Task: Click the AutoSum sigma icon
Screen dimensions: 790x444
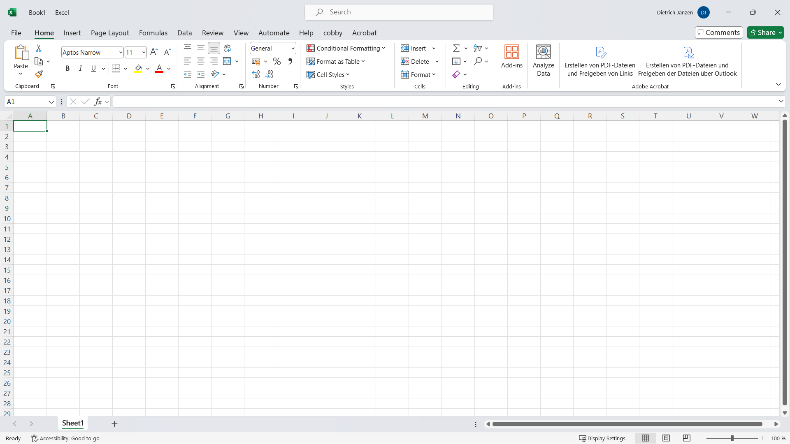Action: click(456, 49)
